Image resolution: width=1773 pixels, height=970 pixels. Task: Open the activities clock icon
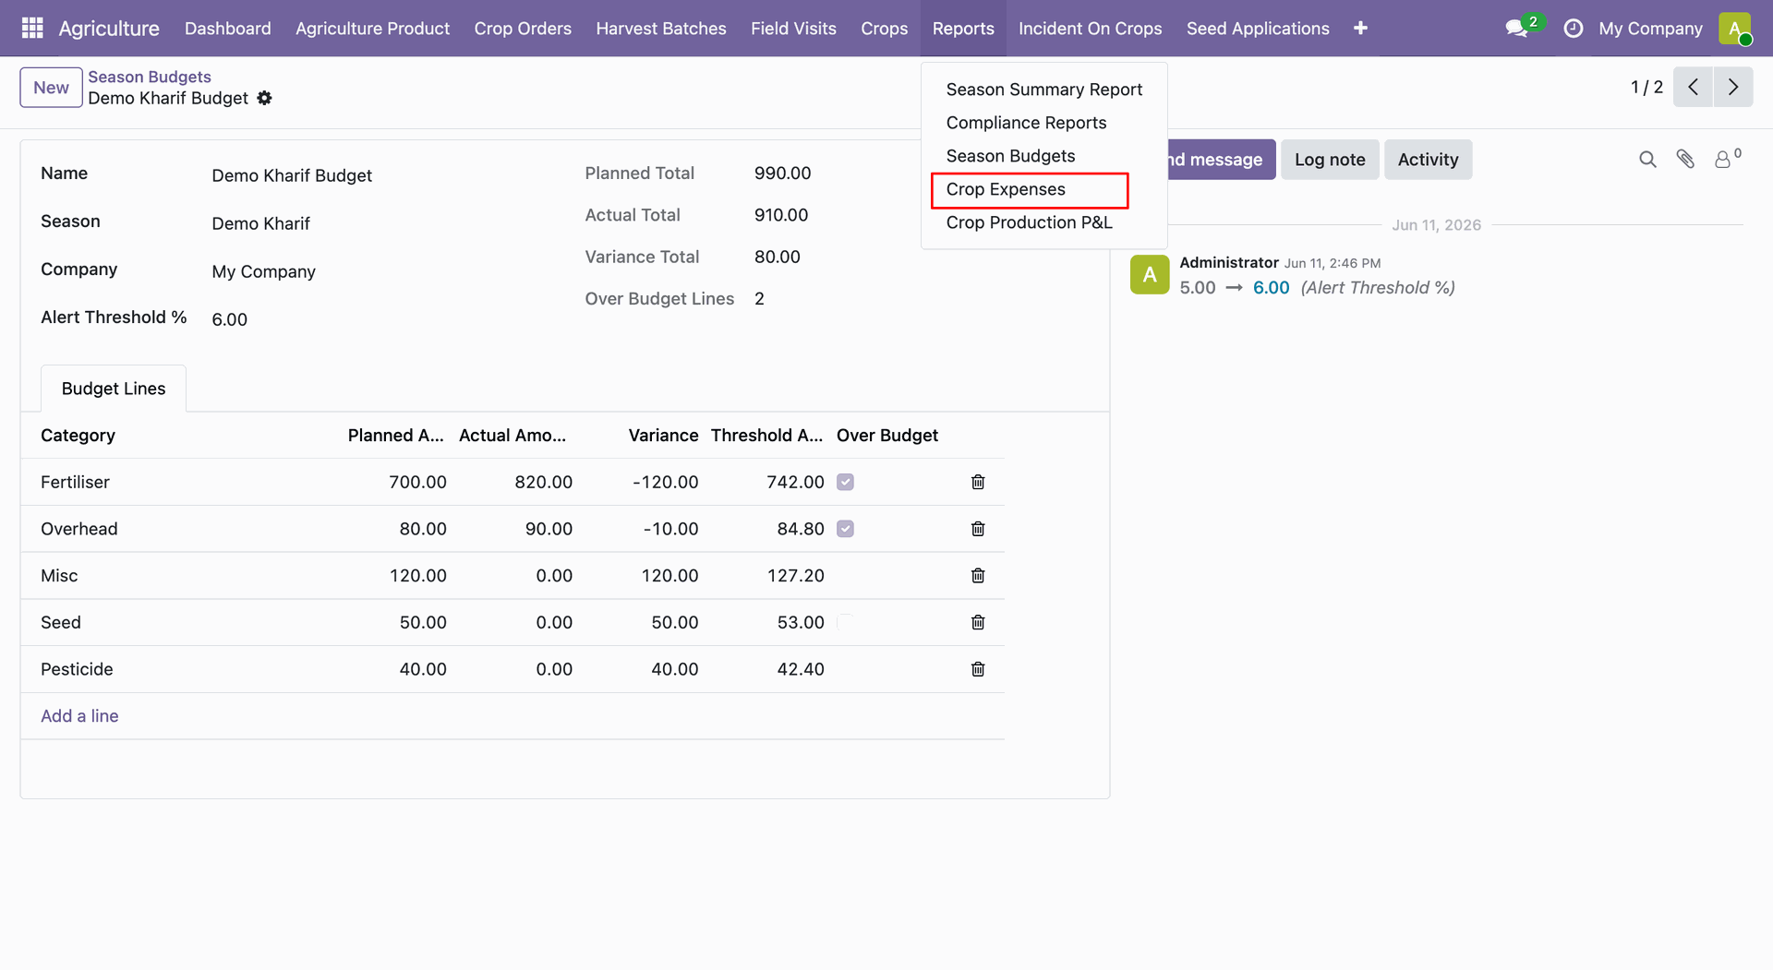tap(1573, 29)
